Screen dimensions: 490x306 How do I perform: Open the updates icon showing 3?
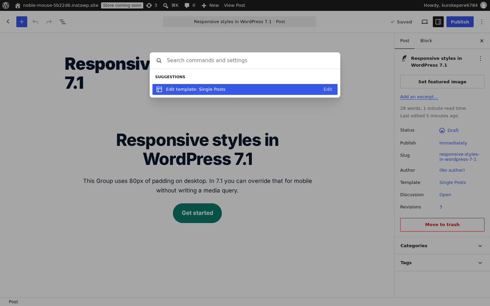click(x=152, y=5)
